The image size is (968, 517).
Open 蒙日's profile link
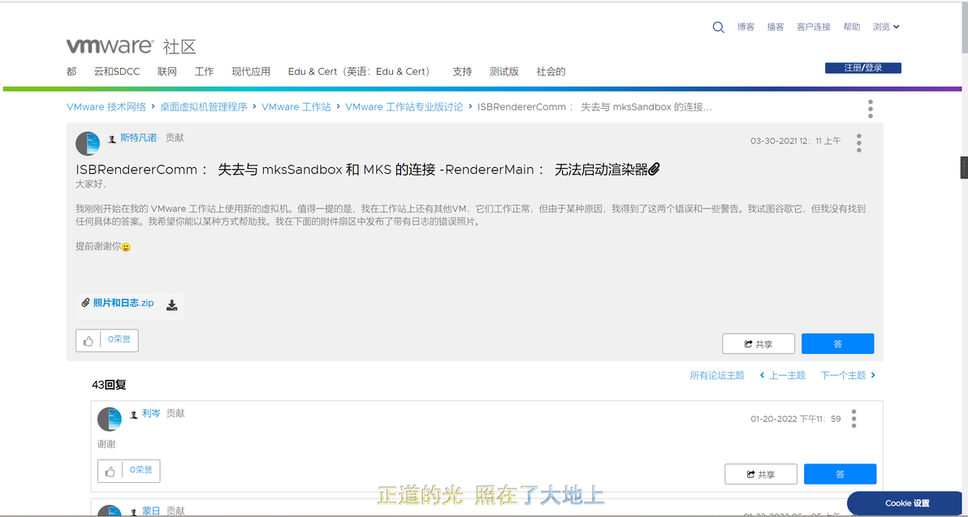point(151,511)
